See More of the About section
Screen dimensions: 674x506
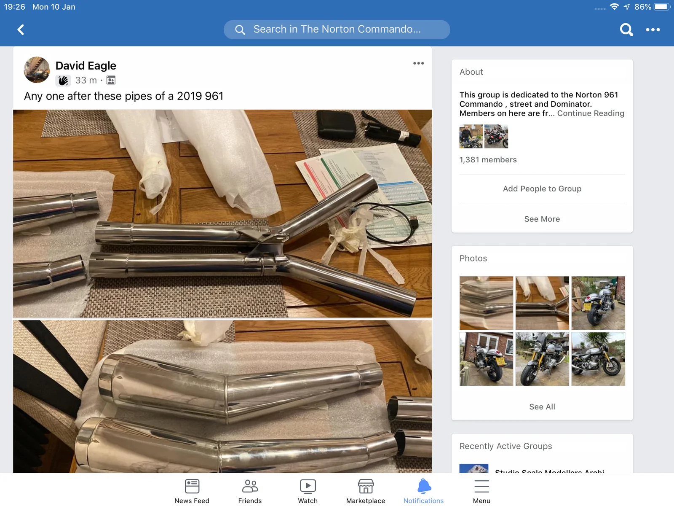(542, 219)
